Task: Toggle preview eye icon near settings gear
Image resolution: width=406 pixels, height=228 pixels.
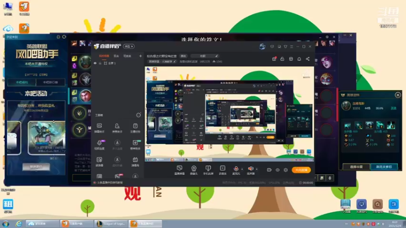Action: click(278, 170)
